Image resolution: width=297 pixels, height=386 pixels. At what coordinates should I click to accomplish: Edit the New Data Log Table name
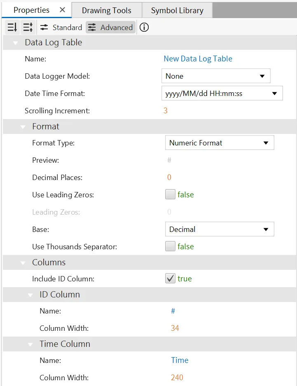point(198,59)
